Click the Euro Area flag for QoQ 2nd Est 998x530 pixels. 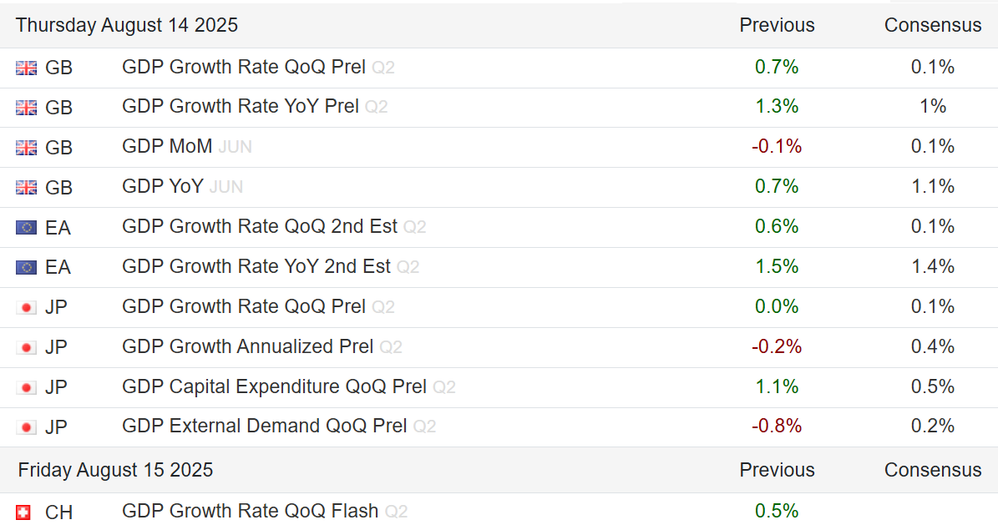tap(26, 228)
